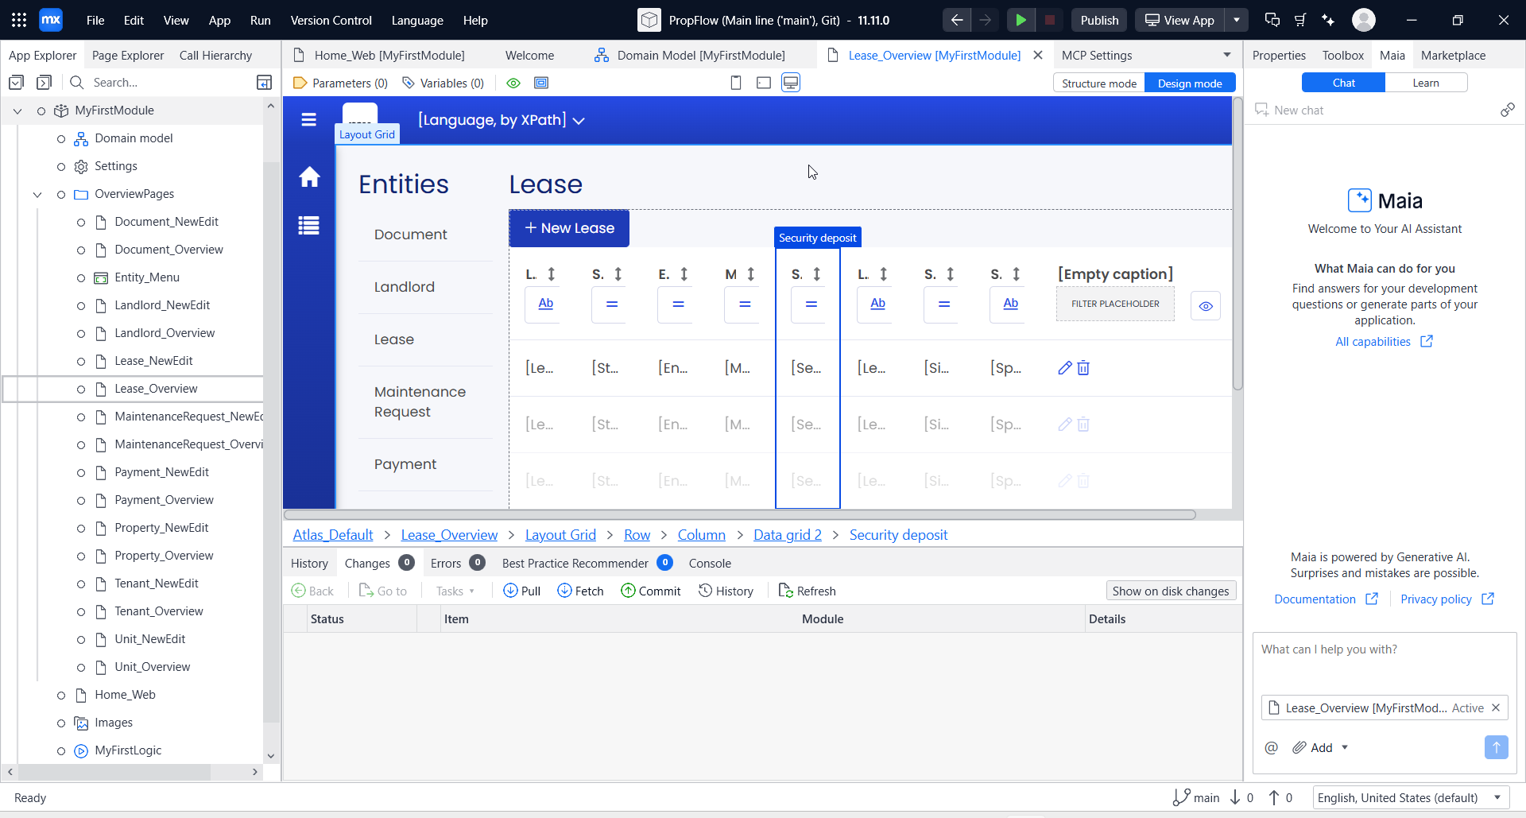Open the git branch main indicator in the status bar
The image size is (1526, 818).
[1196, 797]
